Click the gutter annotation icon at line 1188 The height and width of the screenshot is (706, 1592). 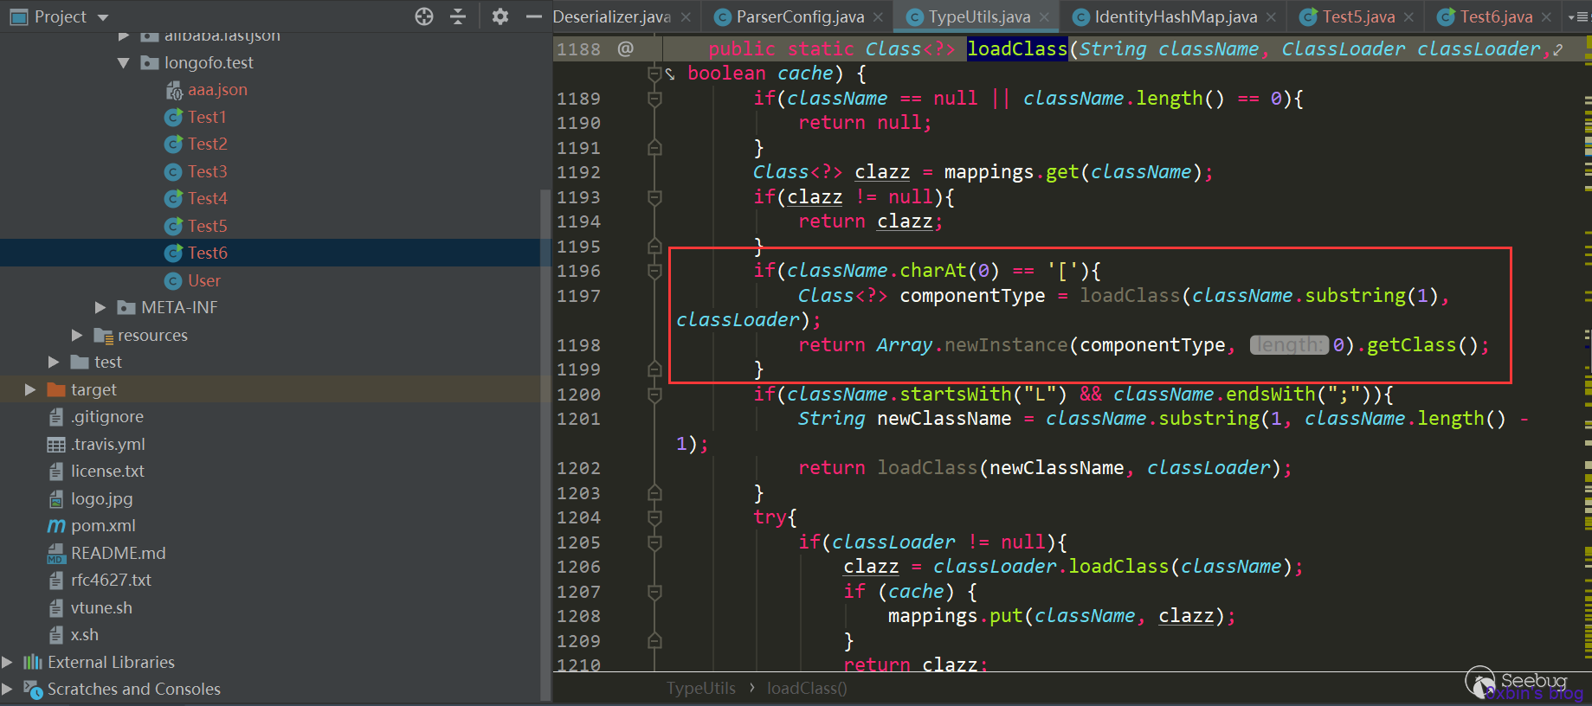[625, 49]
